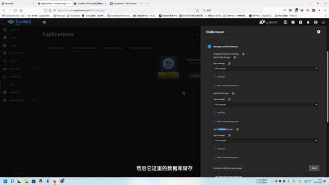Go back in browser history
Viewport: 329px width, 185px height.
tap(4, 10)
